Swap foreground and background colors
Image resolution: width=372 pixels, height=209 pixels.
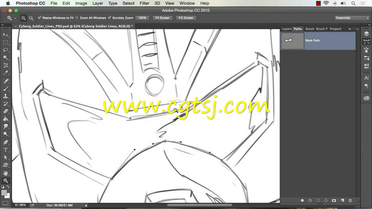8,187
